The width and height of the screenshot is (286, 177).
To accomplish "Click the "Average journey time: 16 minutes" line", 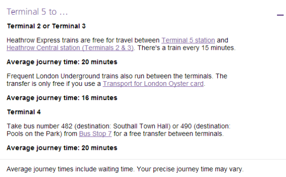I will tap(62, 98).
